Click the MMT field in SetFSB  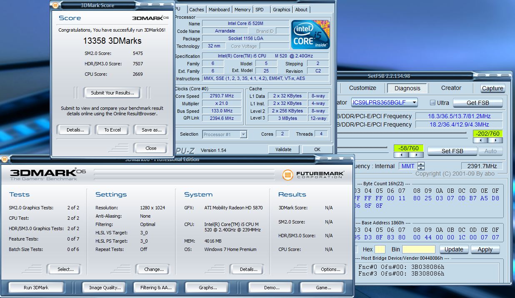point(408,166)
